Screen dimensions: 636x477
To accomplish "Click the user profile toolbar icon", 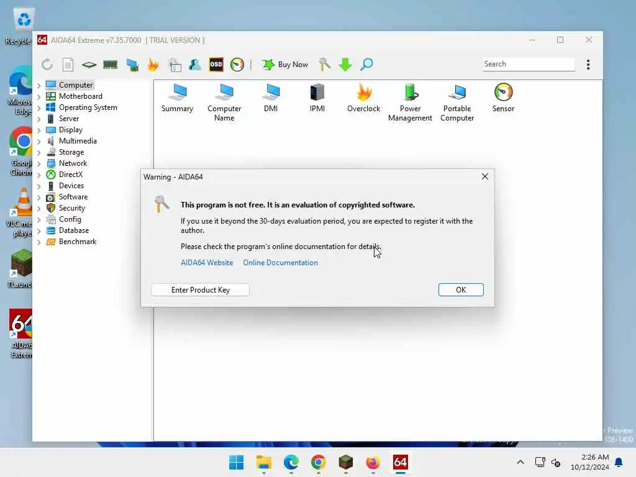I will (x=194, y=65).
